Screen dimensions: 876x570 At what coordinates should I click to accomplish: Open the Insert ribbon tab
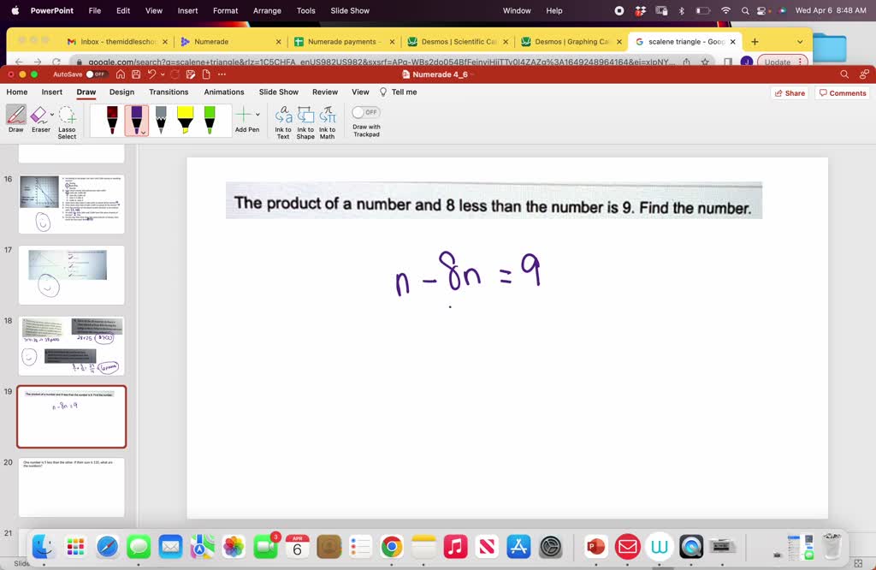[52, 92]
